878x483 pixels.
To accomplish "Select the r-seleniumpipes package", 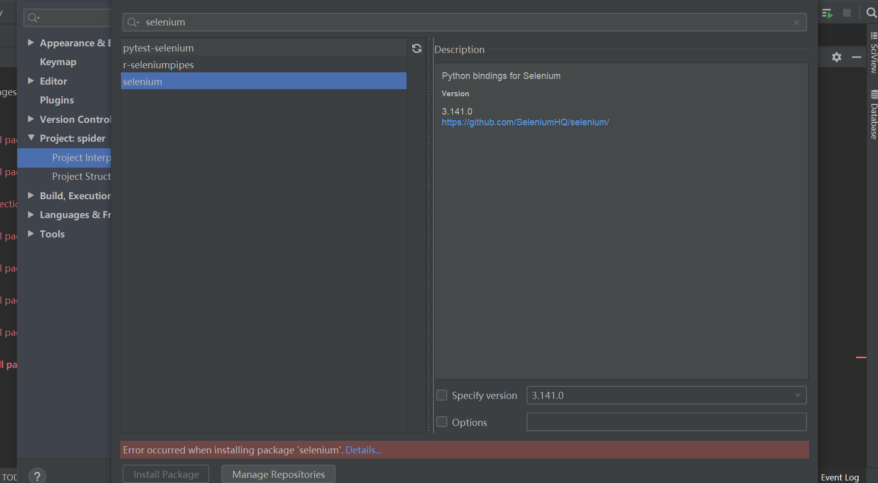I will pyautogui.click(x=264, y=65).
